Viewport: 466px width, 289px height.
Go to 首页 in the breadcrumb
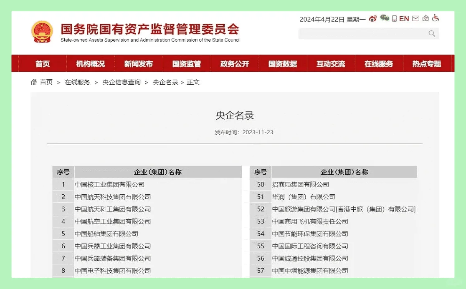point(46,82)
